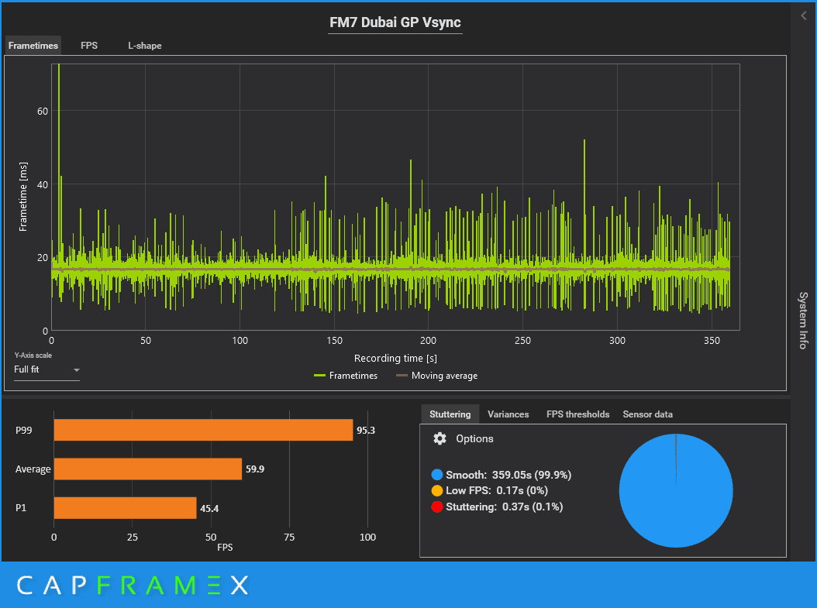Click the Full fit dropdown arrow
Image resolution: width=817 pixels, height=608 pixels.
coord(77,370)
